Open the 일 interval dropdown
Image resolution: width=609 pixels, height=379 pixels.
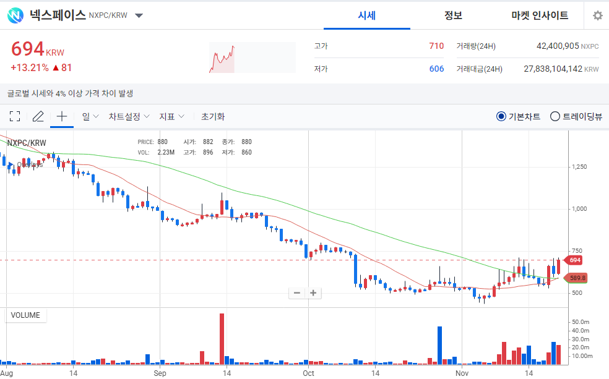[89, 116]
